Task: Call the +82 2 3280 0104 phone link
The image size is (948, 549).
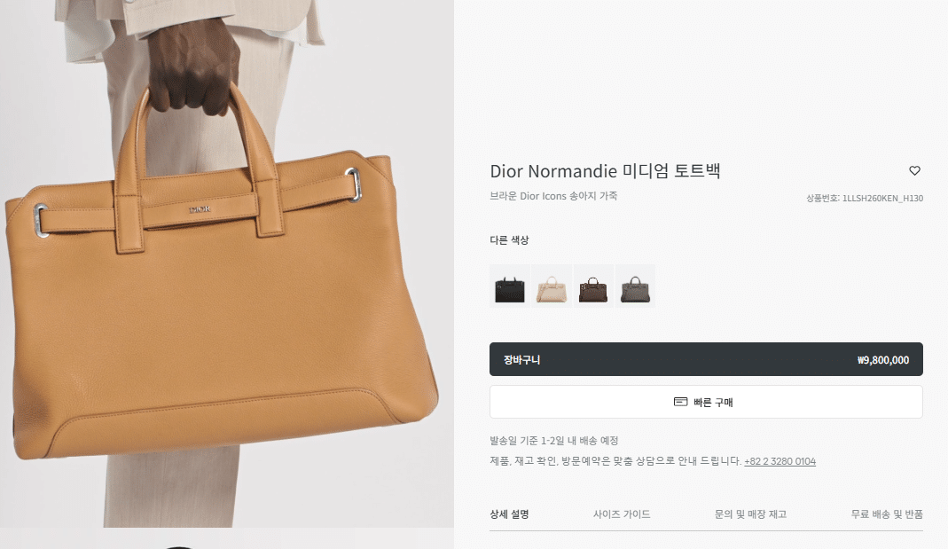Action: point(780,461)
